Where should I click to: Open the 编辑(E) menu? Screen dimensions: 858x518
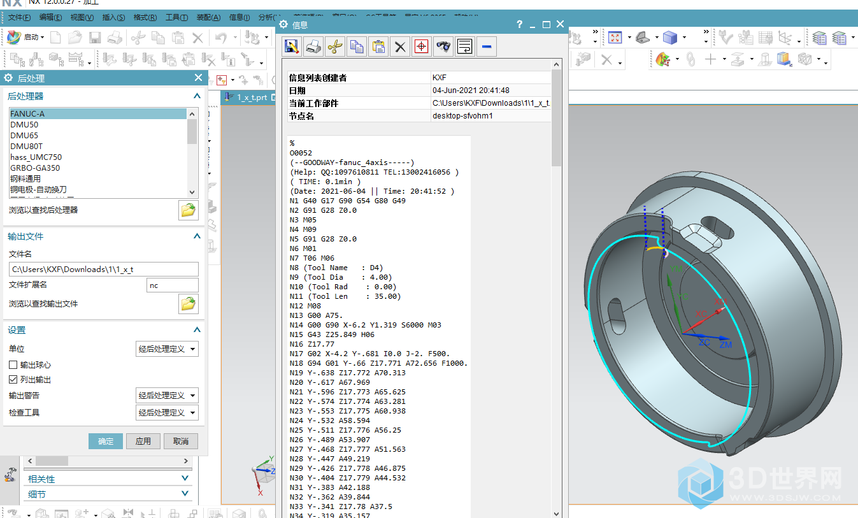click(x=51, y=17)
